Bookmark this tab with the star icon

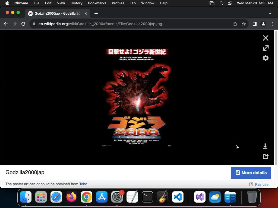pyautogui.click(x=244, y=24)
